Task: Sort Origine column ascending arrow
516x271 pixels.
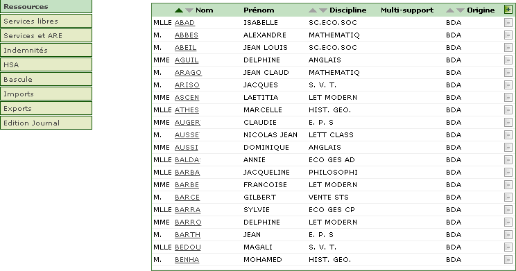Action: pyautogui.click(x=450, y=10)
